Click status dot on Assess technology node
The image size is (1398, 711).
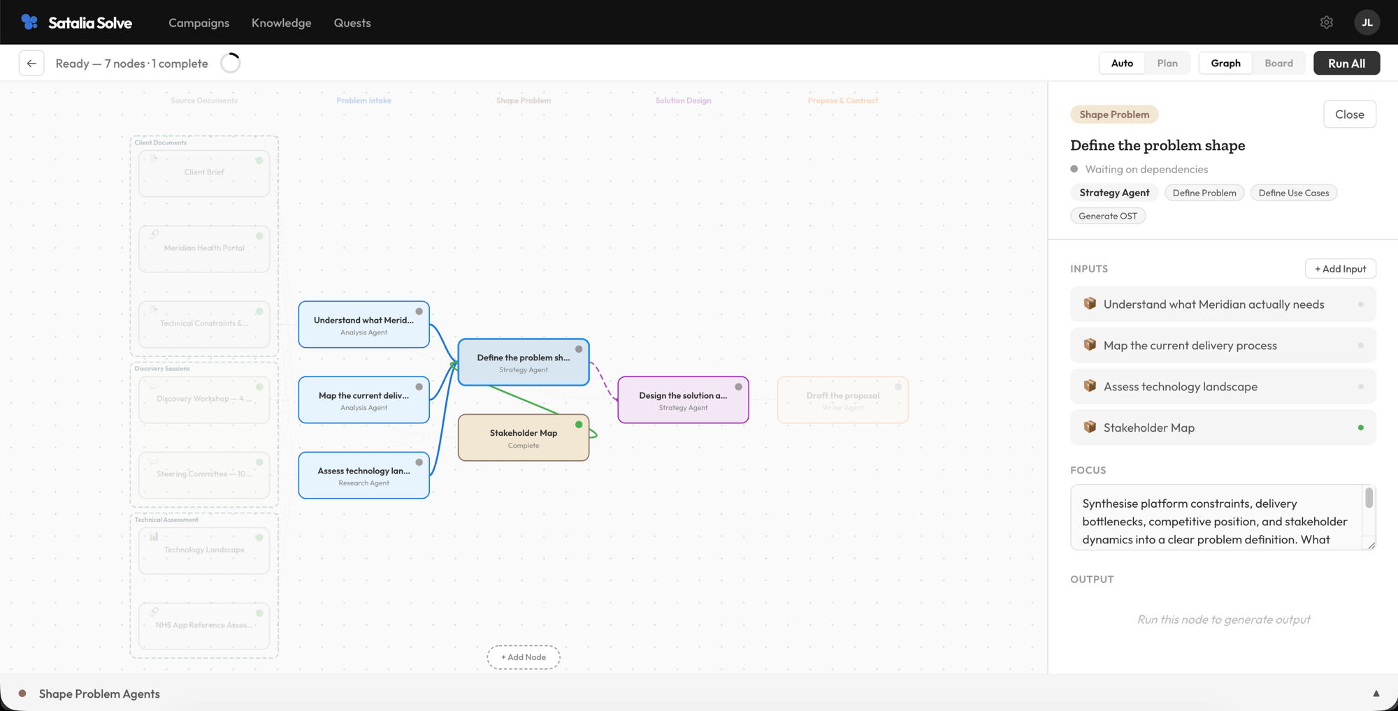pos(419,462)
